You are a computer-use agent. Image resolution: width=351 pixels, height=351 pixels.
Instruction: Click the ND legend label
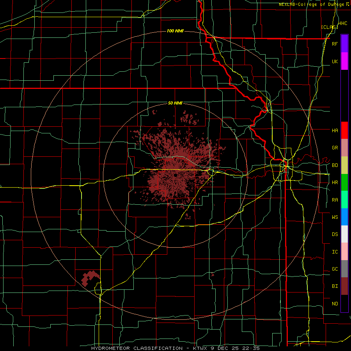[x=335, y=304]
